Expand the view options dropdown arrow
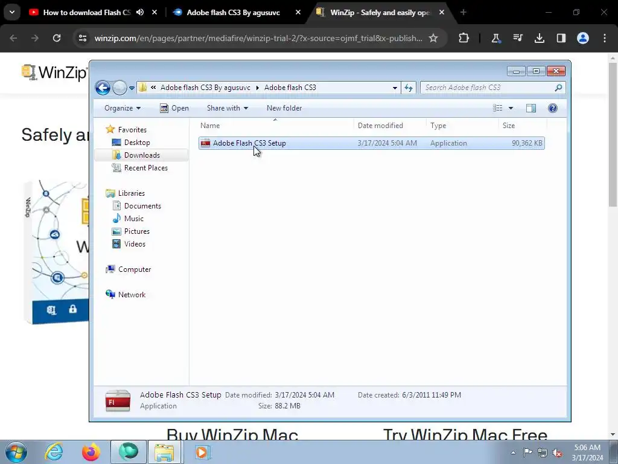The image size is (618, 464). [x=511, y=108]
